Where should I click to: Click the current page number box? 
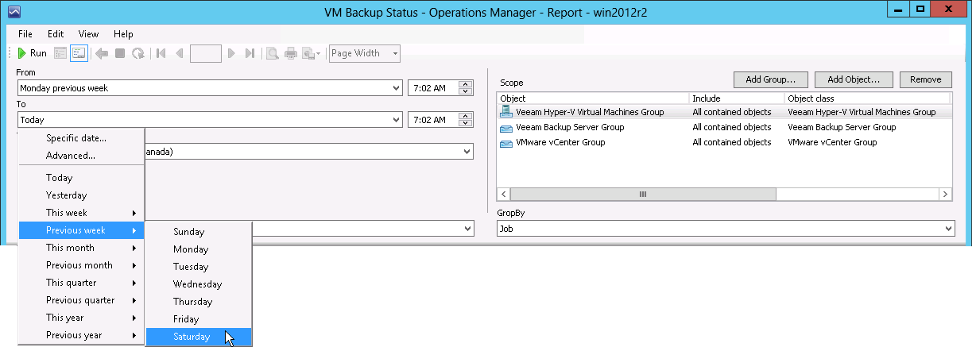click(x=206, y=53)
